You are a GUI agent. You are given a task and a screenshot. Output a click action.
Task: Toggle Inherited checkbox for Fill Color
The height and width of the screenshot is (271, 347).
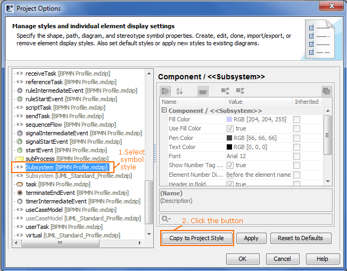click(296, 120)
